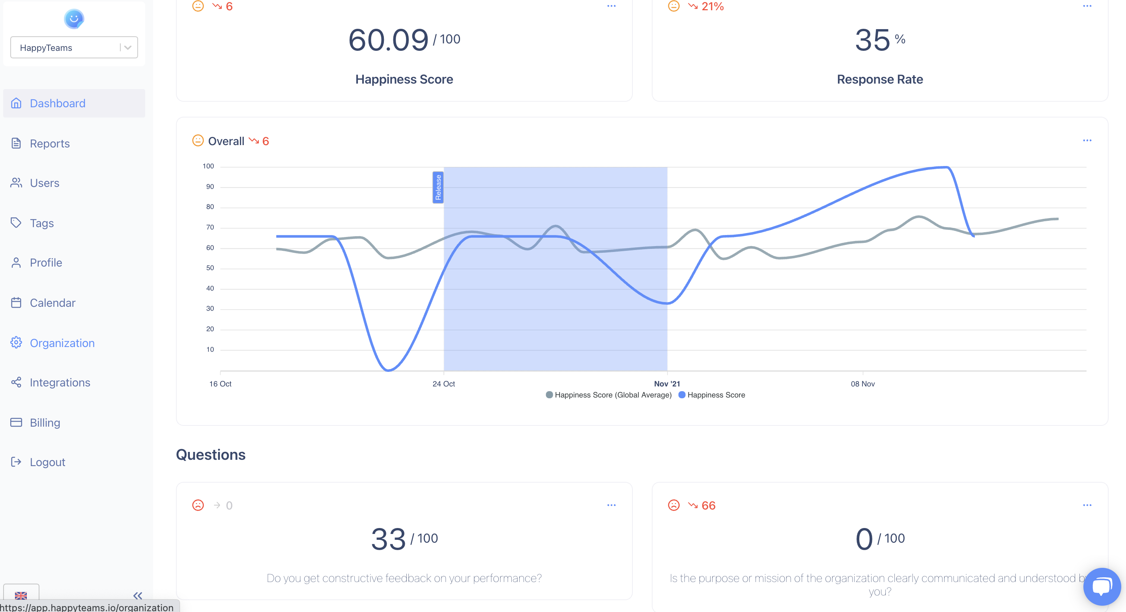Open the Integrations page

pyautogui.click(x=60, y=382)
